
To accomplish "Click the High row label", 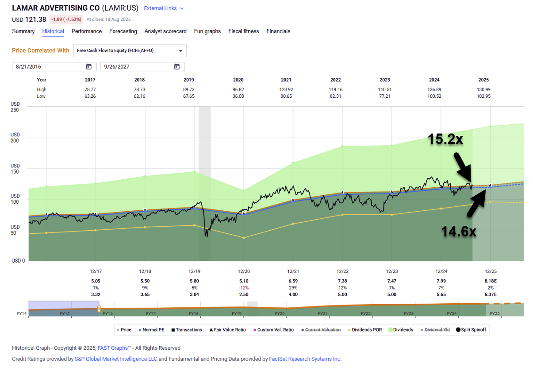I will (x=42, y=89).
